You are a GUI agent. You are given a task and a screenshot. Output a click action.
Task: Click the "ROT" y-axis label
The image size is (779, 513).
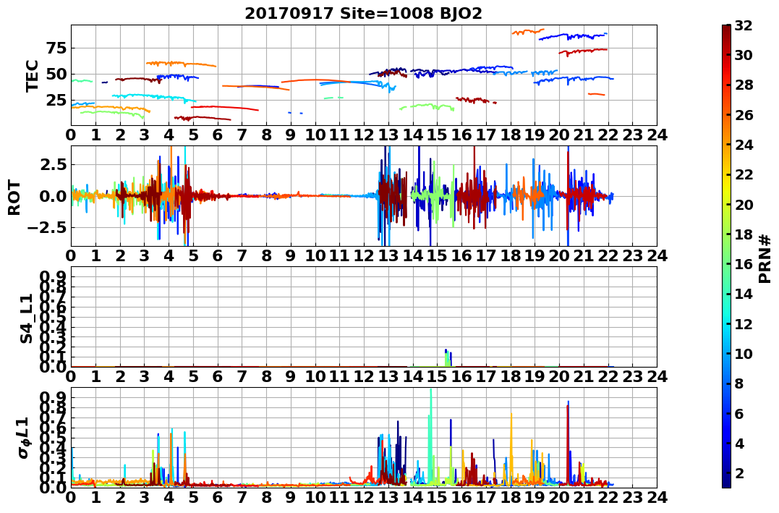pyautogui.click(x=14, y=198)
